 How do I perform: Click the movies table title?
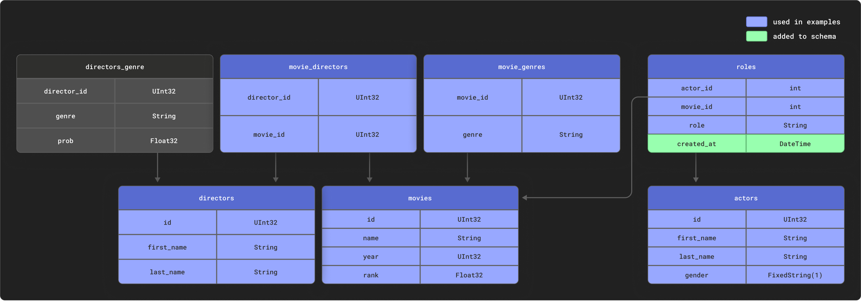(420, 198)
